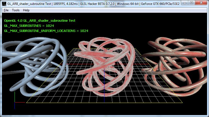Click the 'GL_MAX_SUBROUTINE_UNIFORM_LOCATIONS = 1024' line
Viewport: 209px width, 117px height.
tap(46, 31)
